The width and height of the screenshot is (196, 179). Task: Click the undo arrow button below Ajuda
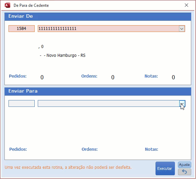pyautogui.click(x=184, y=172)
